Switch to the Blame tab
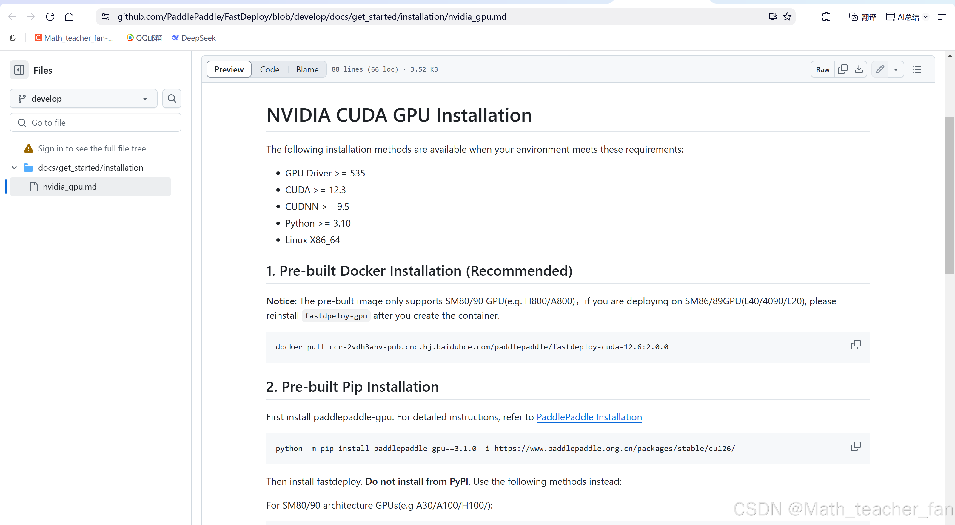This screenshot has height=525, width=955. (307, 69)
